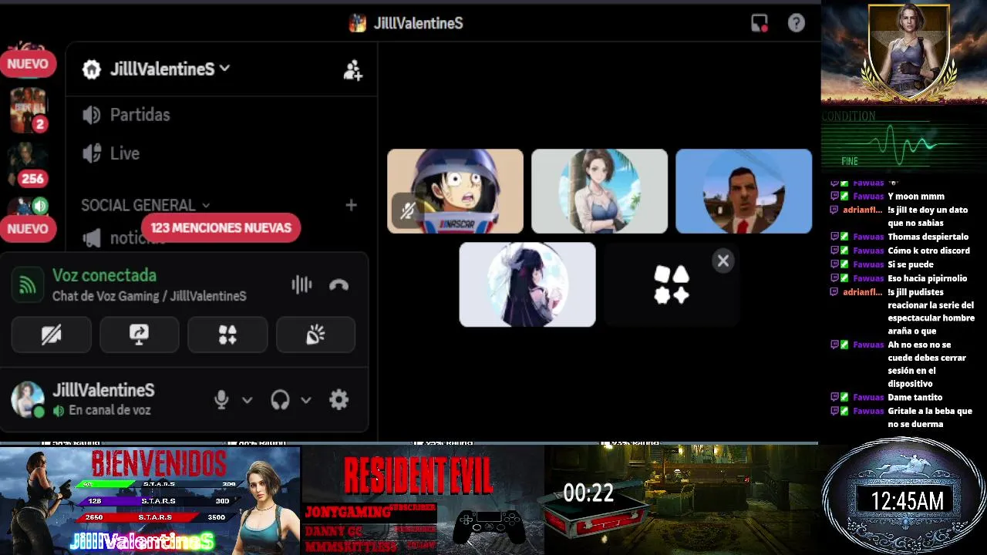Collapse the SOCIAL GENERAL category

(x=146, y=205)
